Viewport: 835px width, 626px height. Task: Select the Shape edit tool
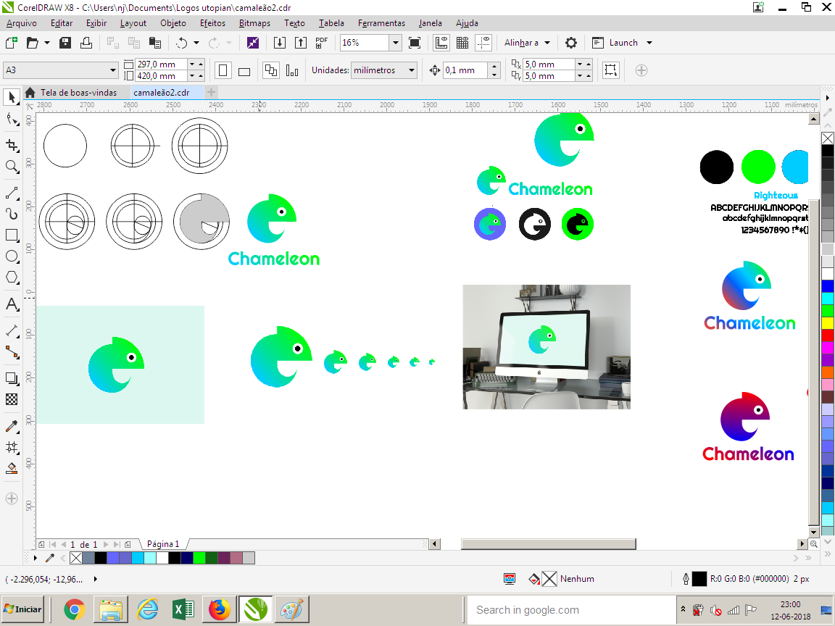[x=12, y=119]
